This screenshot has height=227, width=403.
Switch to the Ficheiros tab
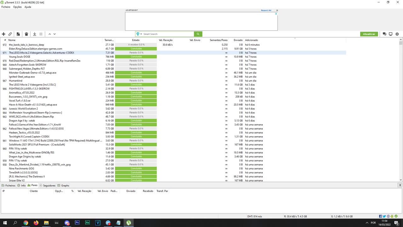[x=9, y=186]
